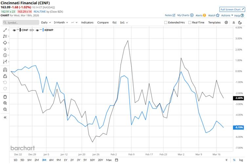
Task: Open the 1x1 grid layout dropdown
Action: click(x=124, y=23)
